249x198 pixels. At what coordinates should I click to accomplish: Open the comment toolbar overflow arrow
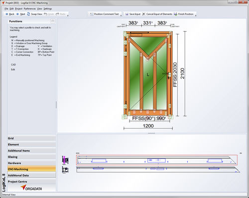pyautogui.click(x=121, y=16)
